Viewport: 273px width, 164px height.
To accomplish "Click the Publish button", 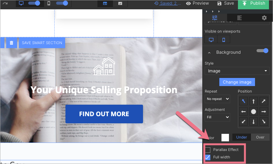I will (x=253, y=4).
